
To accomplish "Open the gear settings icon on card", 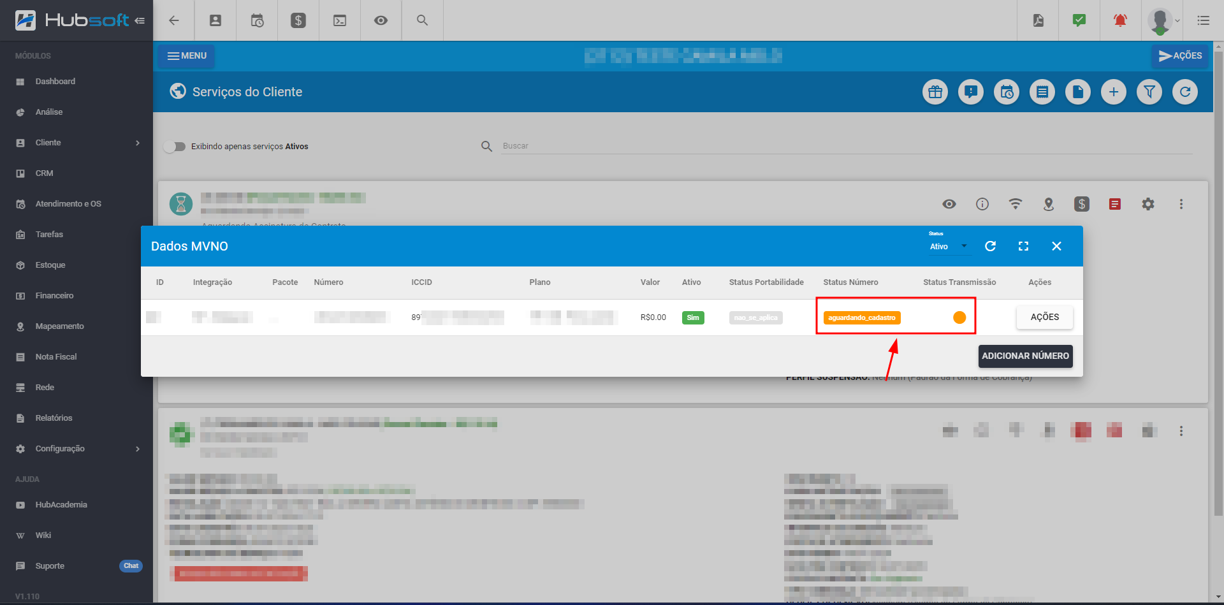I will coord(1148,204).
